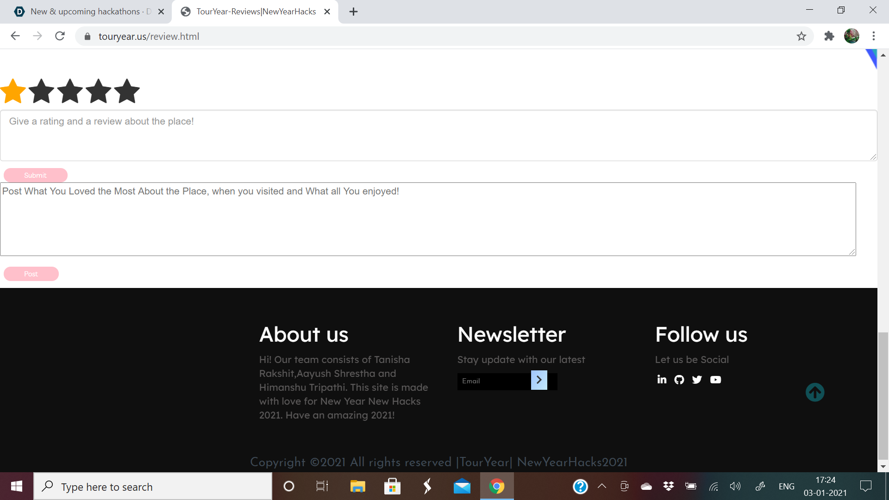Image resolution: width=889 pixels, height=500 pixels.
Task: Bookmark the page with the star icon
Action: tap(801, 36)
